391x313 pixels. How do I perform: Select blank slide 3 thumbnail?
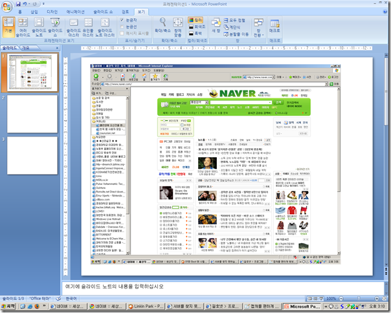tap(32, 155)
